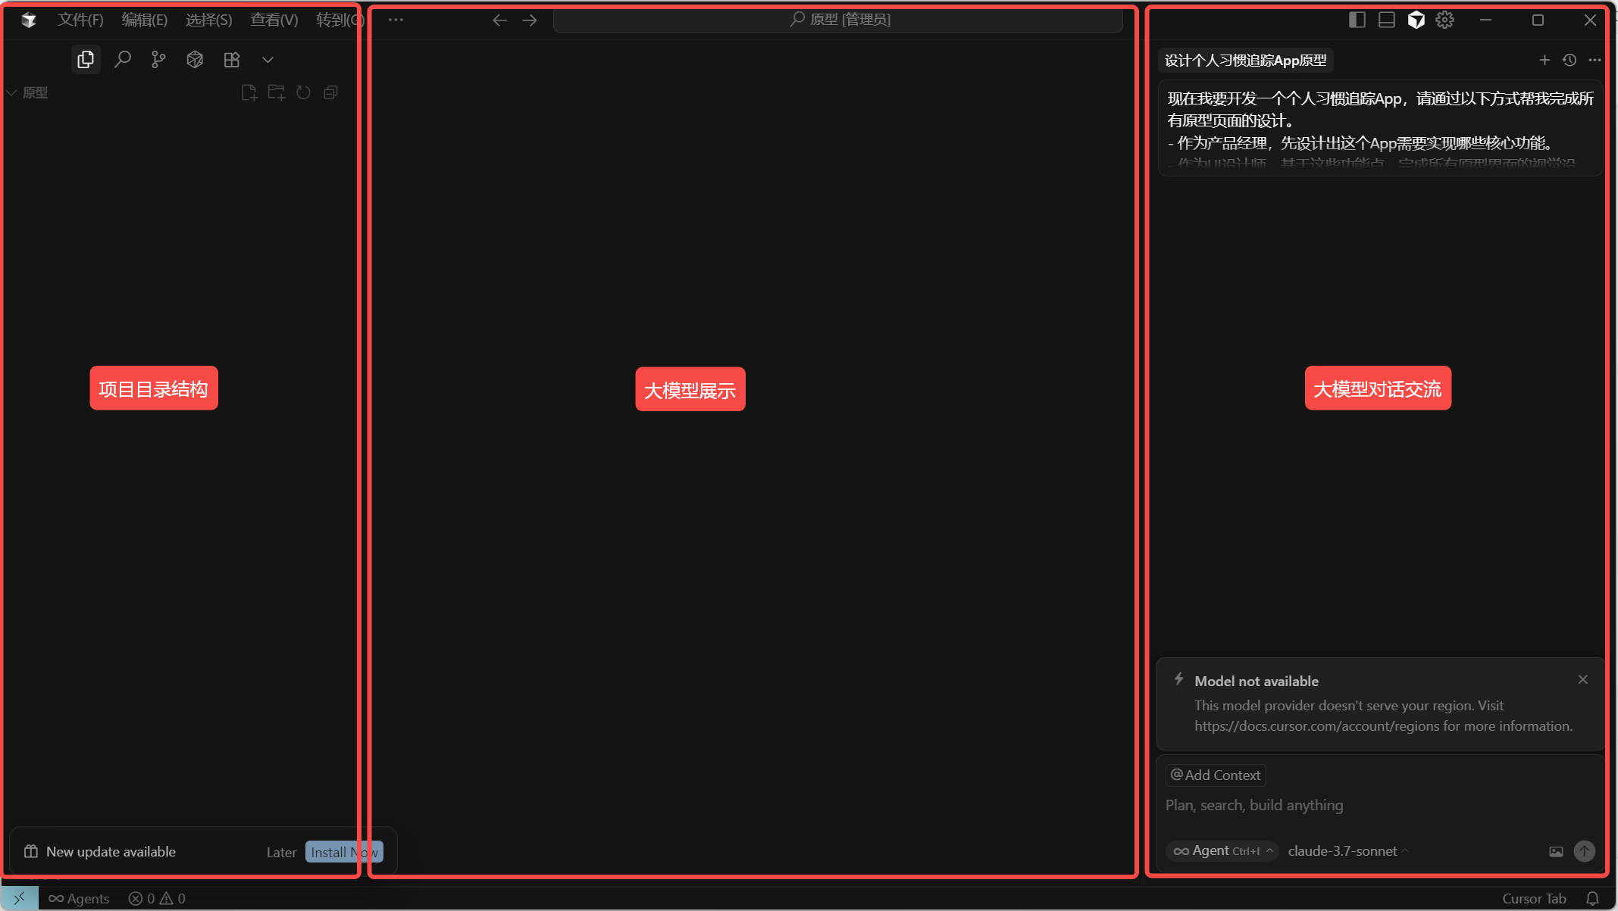
Task: Click New File icon in explorer header
Action: [x=249, y=92]
